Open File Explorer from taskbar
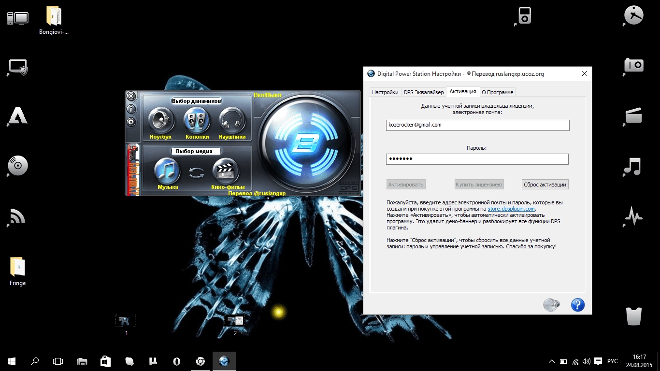 click(82, 361)
